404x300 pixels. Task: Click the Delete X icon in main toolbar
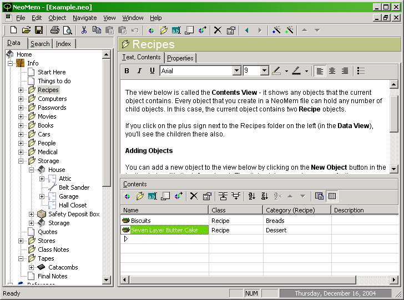(x=218, y=30)
